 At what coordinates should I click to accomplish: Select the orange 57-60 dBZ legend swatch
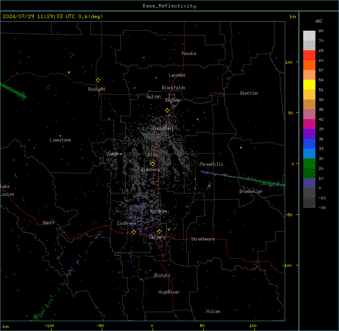click(309, 65)
